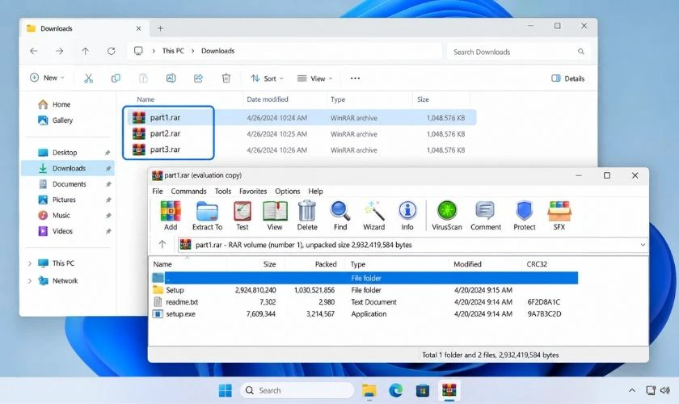Open the WinRAR Help menu
The image size is (679, 404).
pyautogui.click(x=316, y=191)
